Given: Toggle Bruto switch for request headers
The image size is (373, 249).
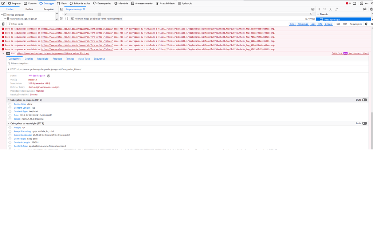Looking at the screenshot, I should click(364, 124).
